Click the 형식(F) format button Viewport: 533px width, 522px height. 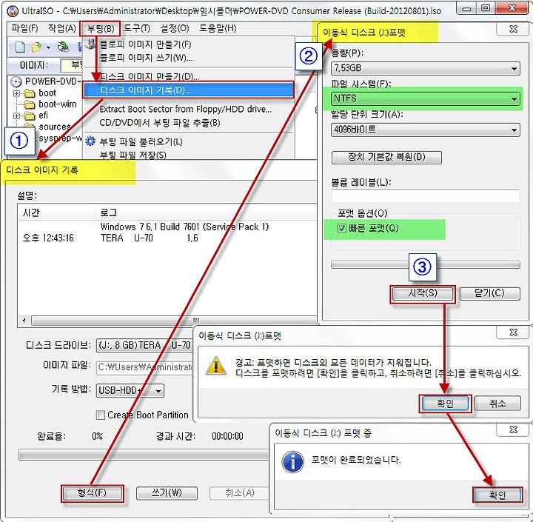92,493
